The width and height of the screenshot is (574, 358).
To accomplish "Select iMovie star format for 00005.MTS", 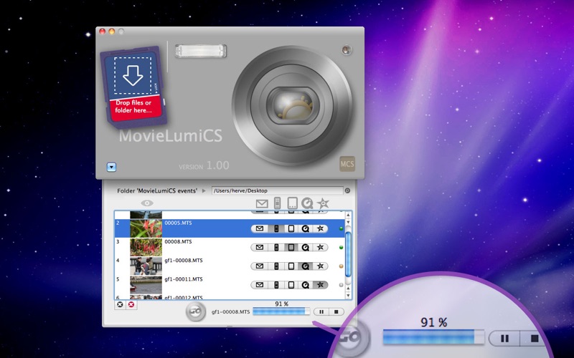I will [x=320, y=228].
